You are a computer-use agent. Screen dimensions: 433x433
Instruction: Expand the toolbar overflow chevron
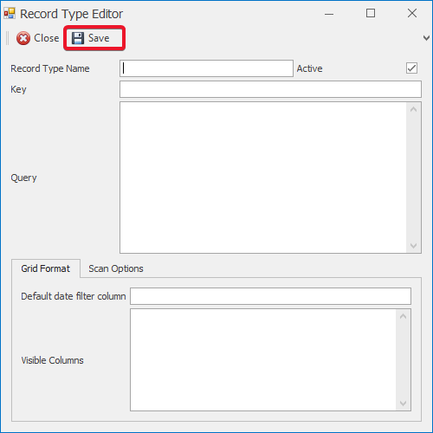[426, 38]
